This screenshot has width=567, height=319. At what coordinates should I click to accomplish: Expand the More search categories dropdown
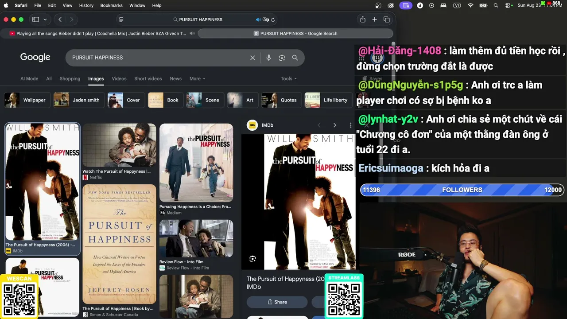pyautogui.click(x=197, y=79)
